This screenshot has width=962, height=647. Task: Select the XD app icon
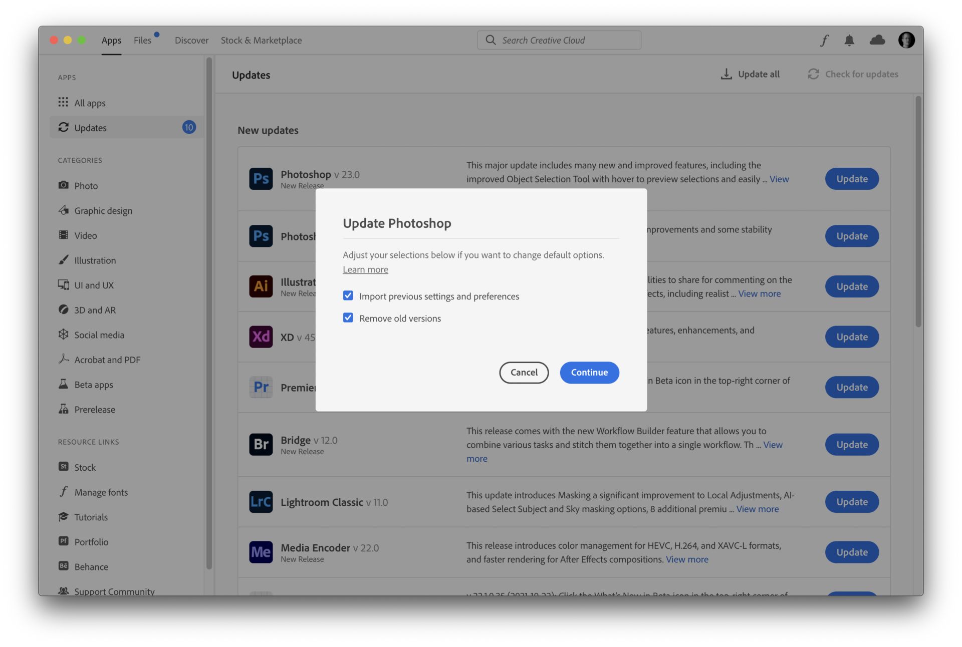261,337
